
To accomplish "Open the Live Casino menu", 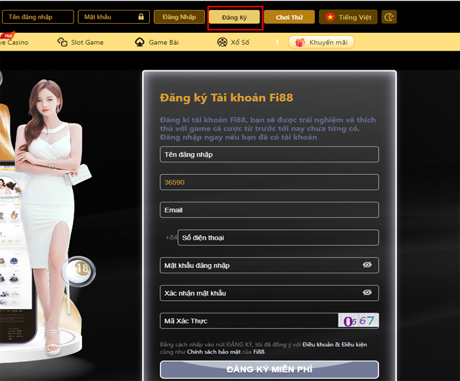I will point(14,42).
